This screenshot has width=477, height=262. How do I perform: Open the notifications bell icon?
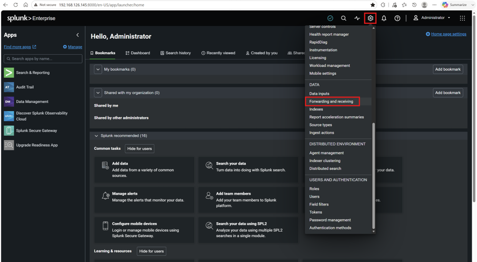384,18
